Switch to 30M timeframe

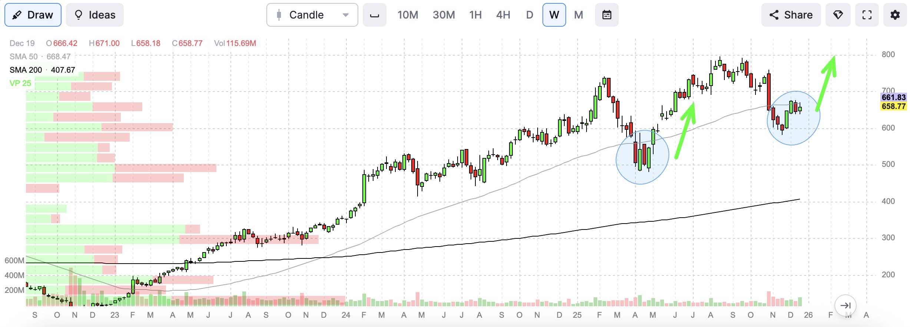click(444, 15)
